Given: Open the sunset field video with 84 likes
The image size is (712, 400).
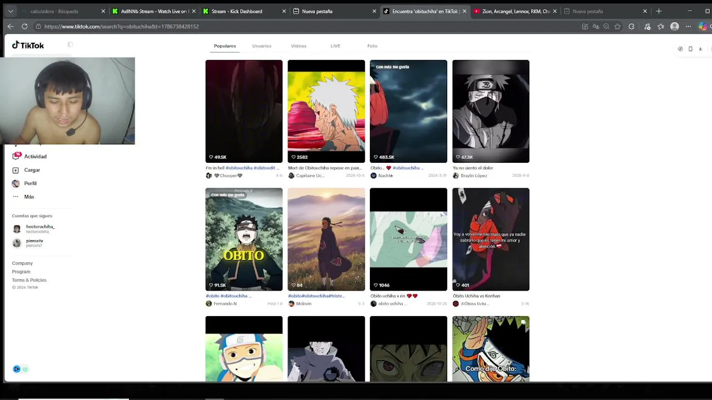Looking at the screenshot, I should pyautogui.click(x=326, y=239).
